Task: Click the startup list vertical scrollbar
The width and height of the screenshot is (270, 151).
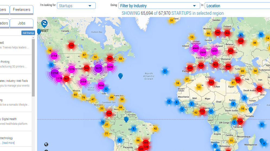Action: point(33,67)
